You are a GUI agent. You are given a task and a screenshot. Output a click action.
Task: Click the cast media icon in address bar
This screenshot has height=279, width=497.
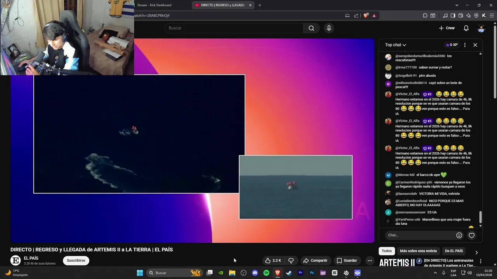coord(347,15)
